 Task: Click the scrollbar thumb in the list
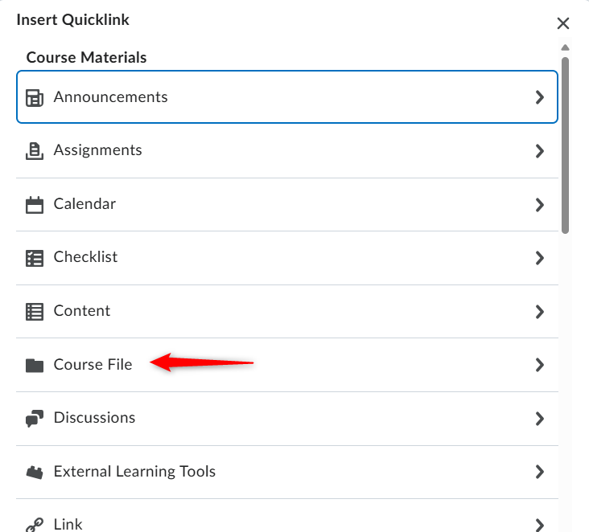point(565,145)
